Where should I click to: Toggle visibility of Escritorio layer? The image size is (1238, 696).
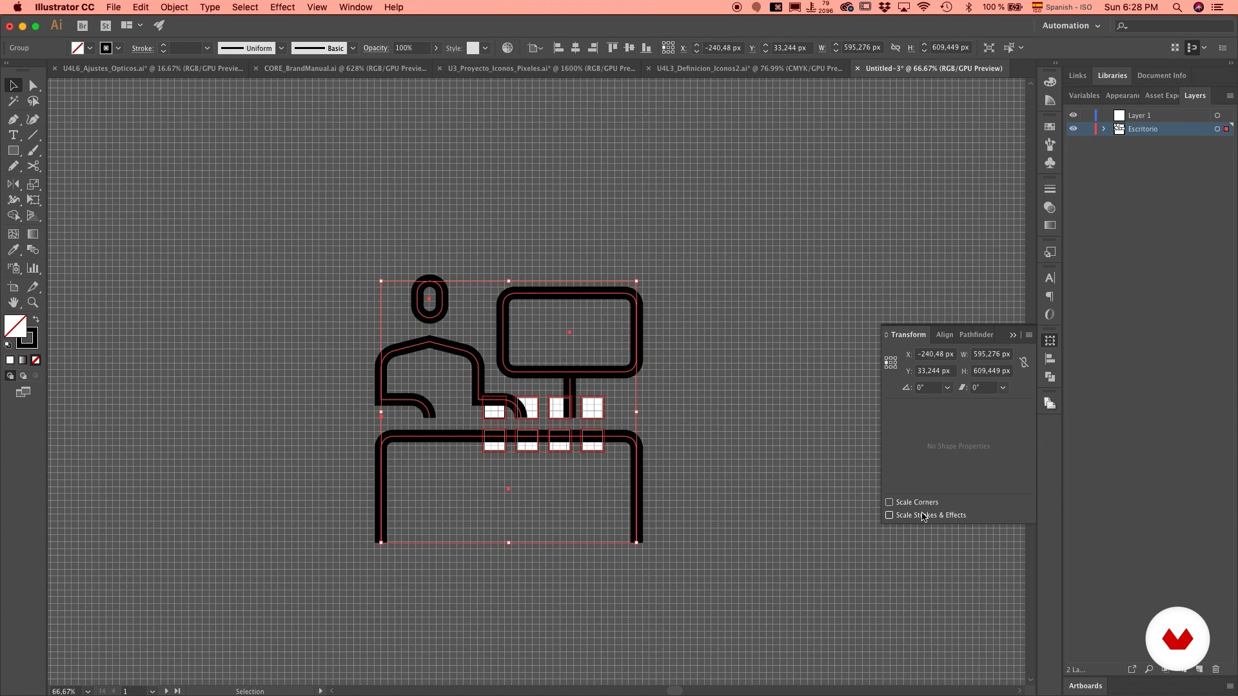point(1073,129)
